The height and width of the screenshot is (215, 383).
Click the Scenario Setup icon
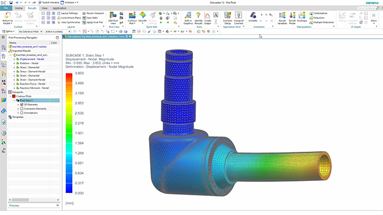tap(227, 16)
